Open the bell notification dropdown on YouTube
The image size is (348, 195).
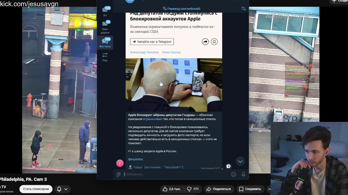[x=62, y=189]
